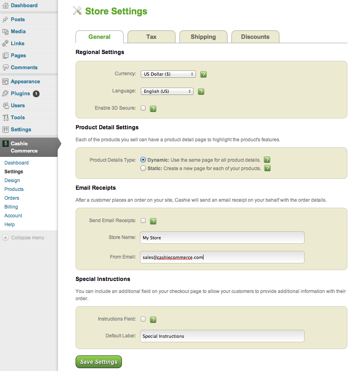Open help for Send Email Receipts
Screen dimensions: 351x371
[x=153, y=221]
